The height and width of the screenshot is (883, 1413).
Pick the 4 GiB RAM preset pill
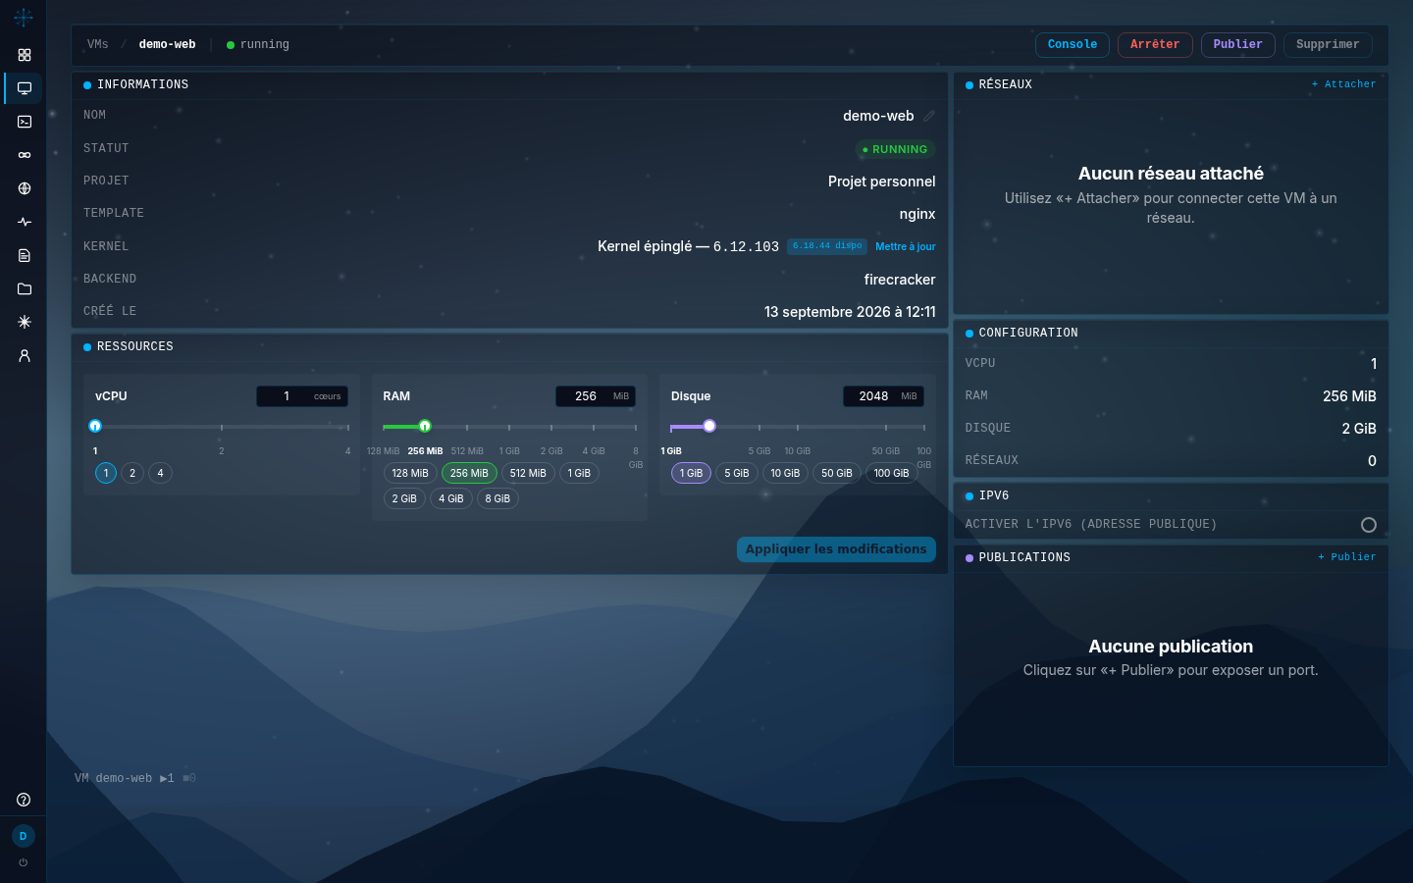pos(451,498)
